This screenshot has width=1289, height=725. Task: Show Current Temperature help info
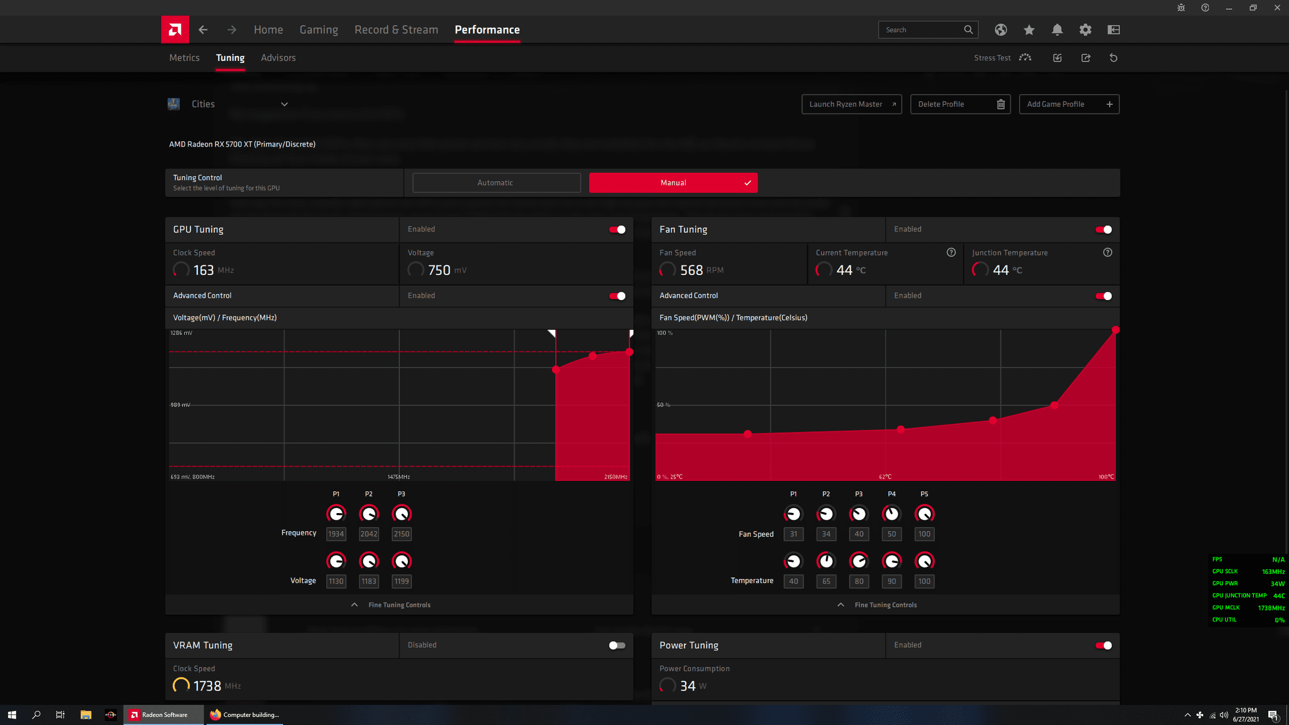(951, 253)
